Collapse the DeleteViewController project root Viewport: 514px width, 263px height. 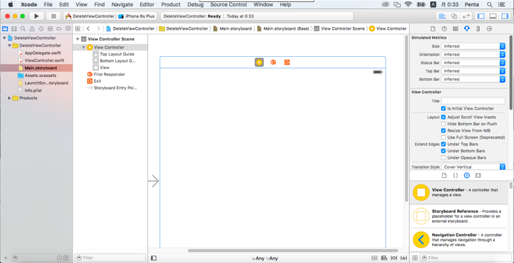click(x=4, y=38)
